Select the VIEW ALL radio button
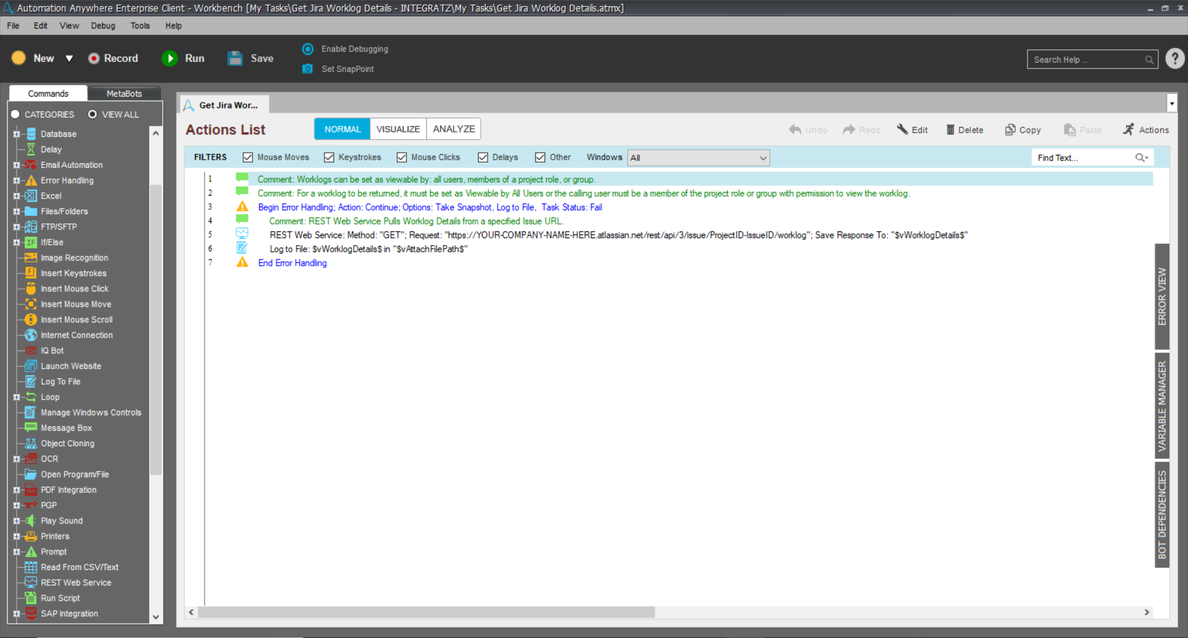The height and width of the screenshot is (638, 1188). (x=92, y=114)
